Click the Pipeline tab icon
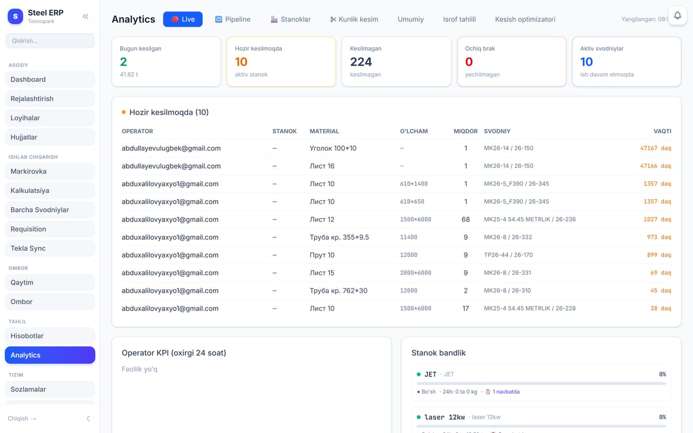 [219, 19]
